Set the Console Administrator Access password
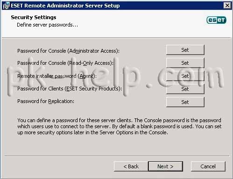This screenshot has width=233, height=179. click(185, 50)
